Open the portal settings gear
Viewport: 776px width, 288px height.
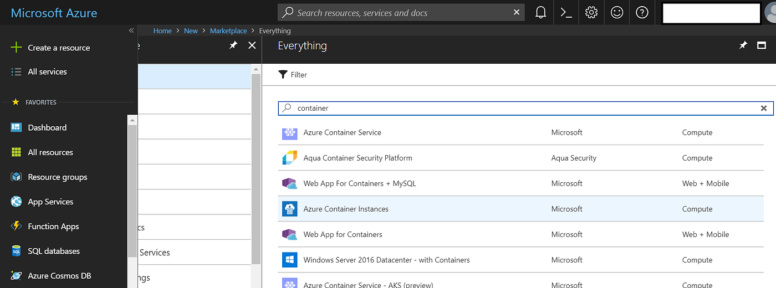point(591,13)
